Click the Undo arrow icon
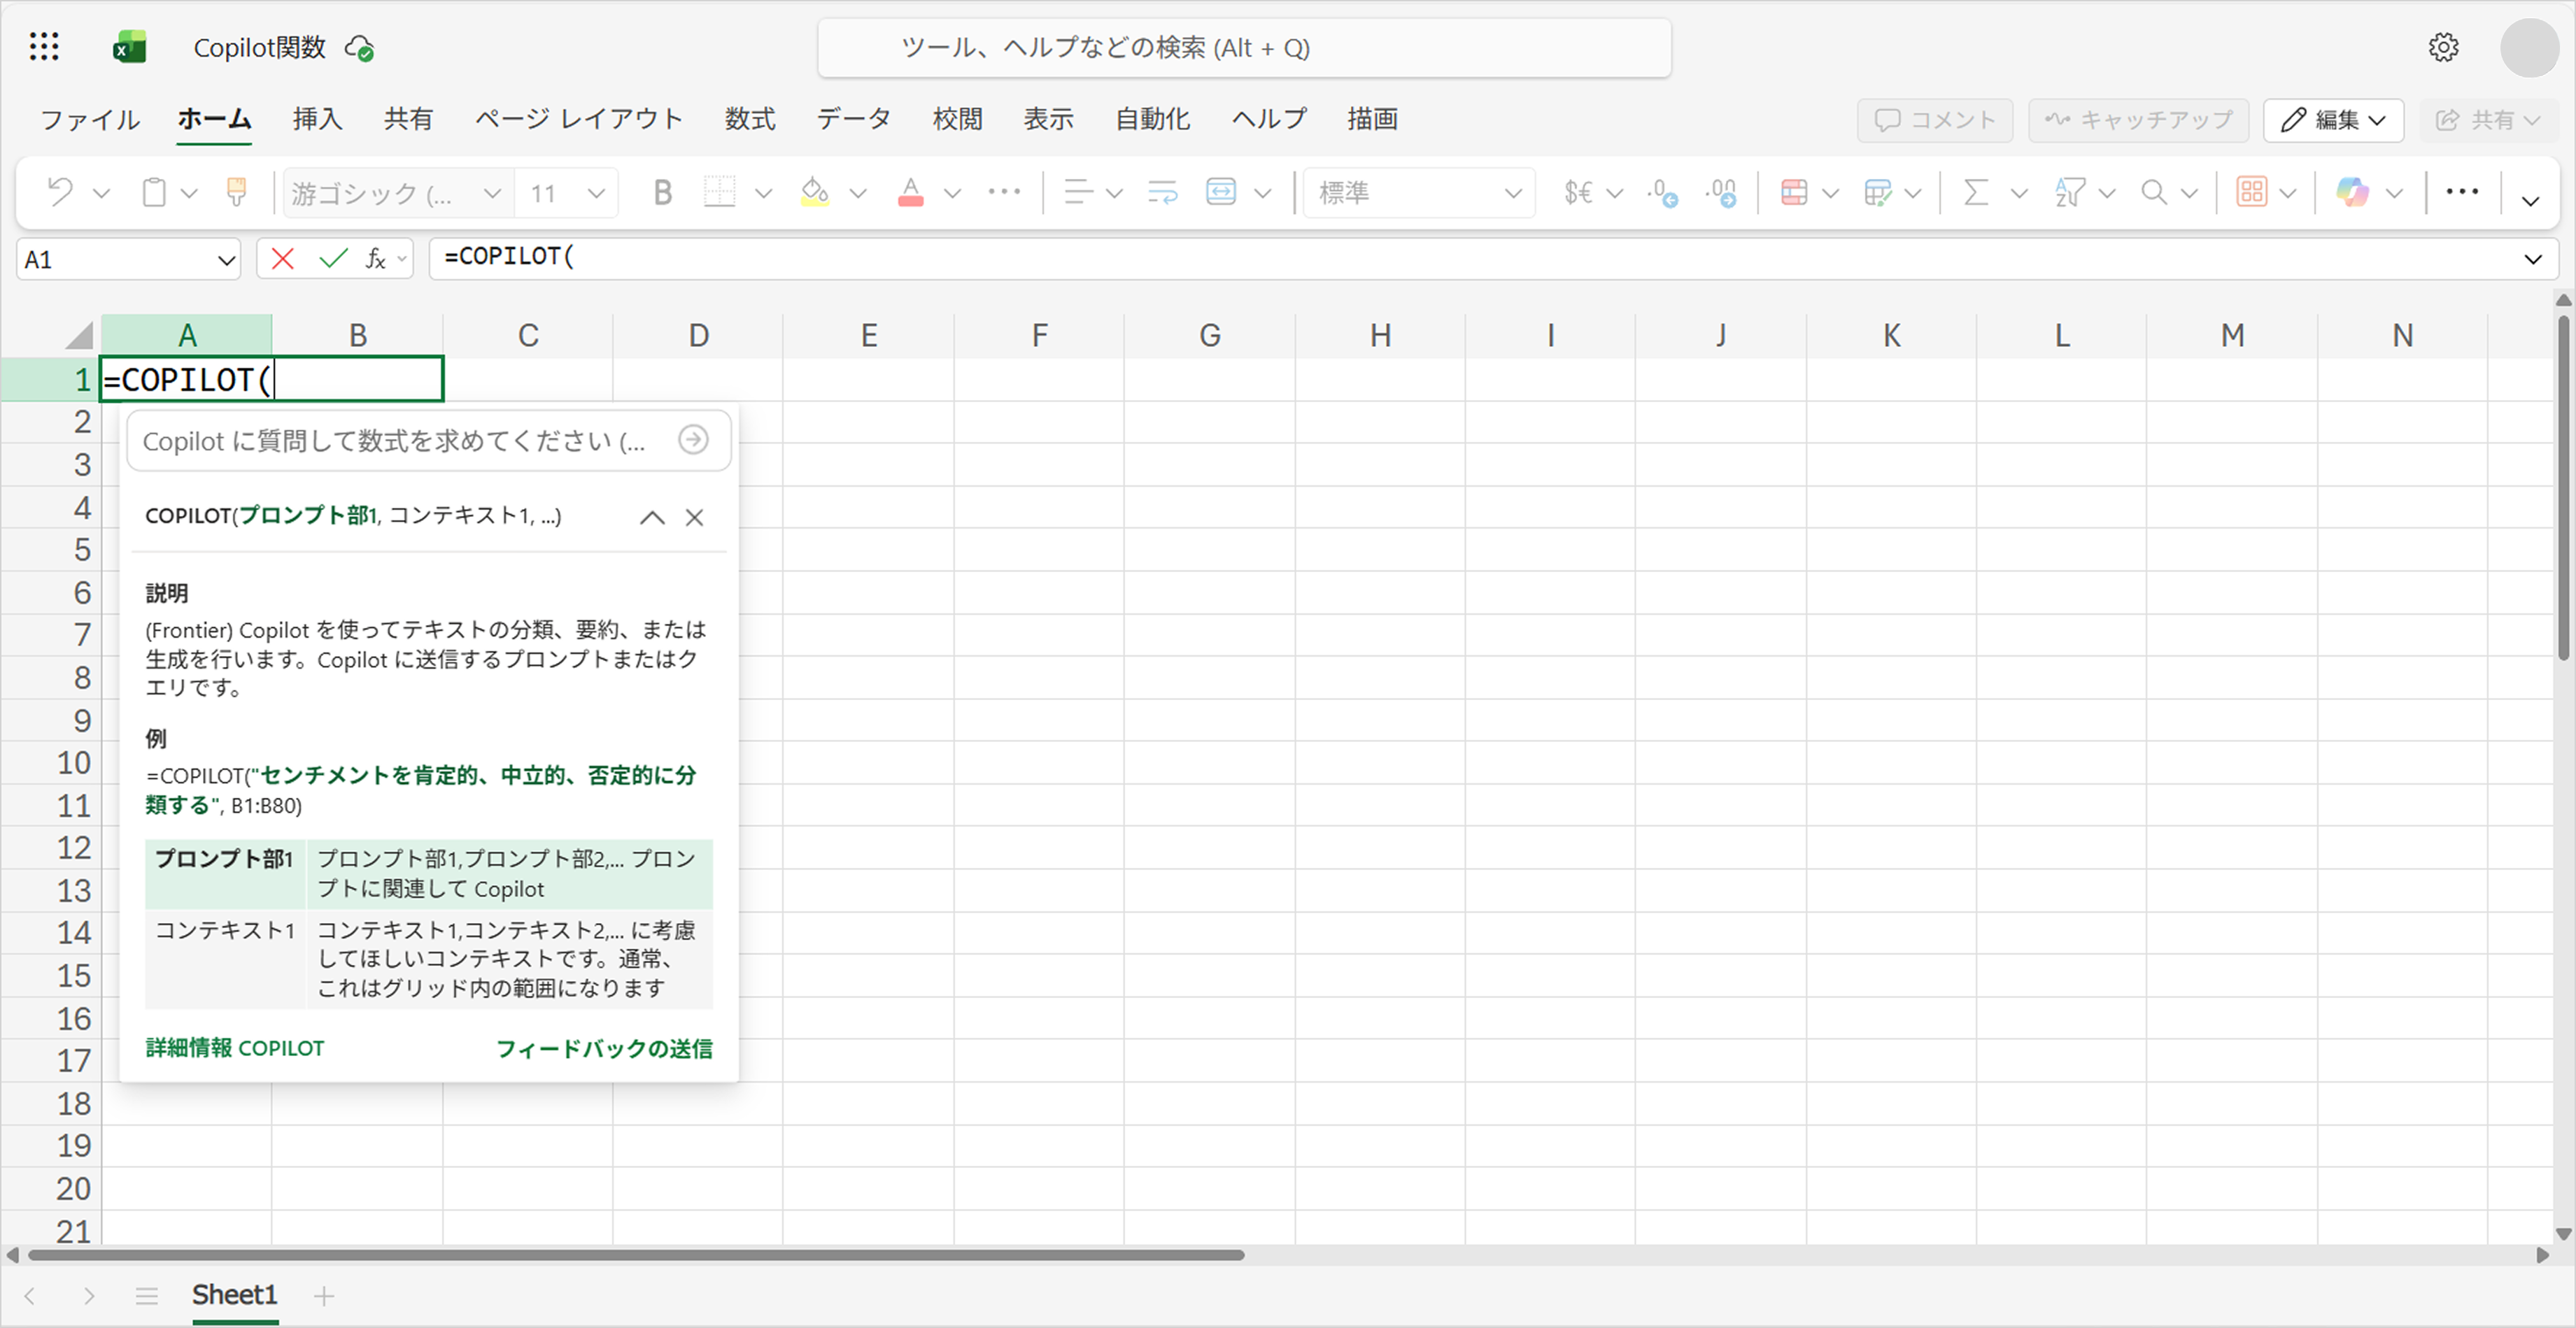 coord(60,192)
